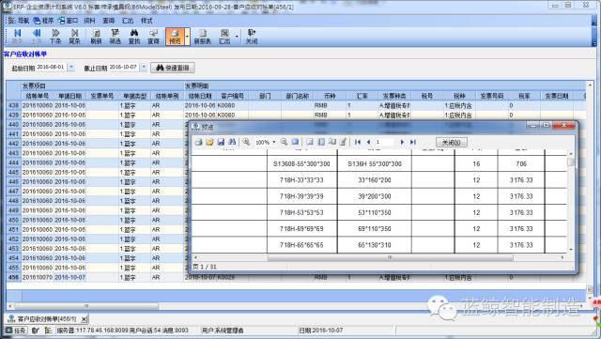Click cell 718H-33*33*33 in preview
This screenshot has width=601, height=339.
(301, 180)
